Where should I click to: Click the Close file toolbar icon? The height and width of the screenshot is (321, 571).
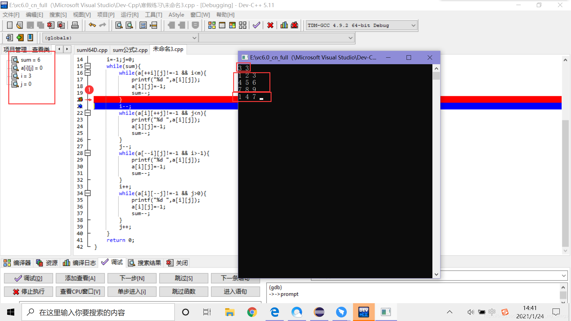(x=51, y=25)
